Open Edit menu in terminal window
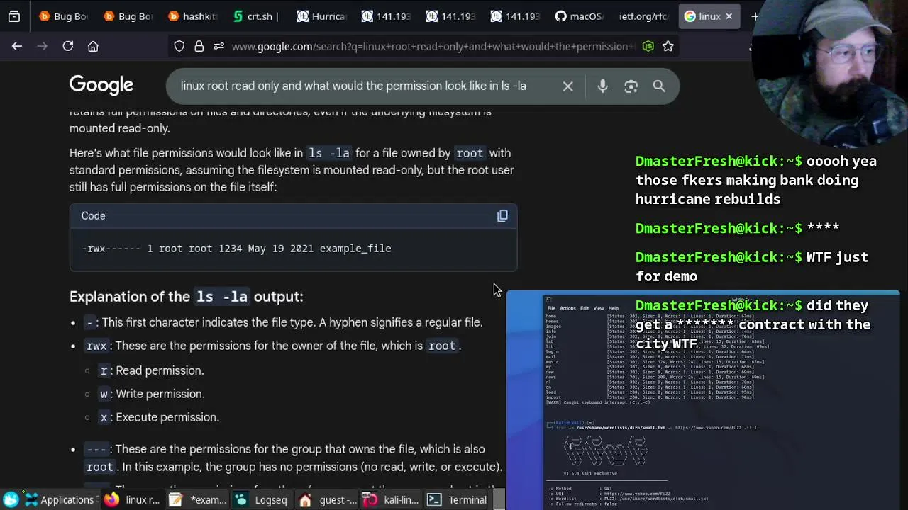 tap(585, 308)
